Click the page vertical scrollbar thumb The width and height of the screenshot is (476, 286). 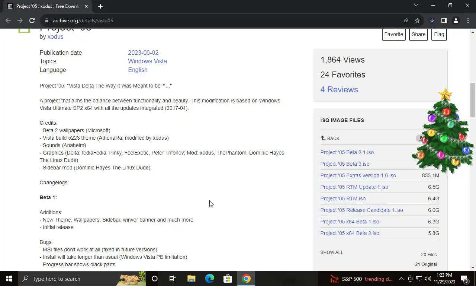click(x=473, y=100)
